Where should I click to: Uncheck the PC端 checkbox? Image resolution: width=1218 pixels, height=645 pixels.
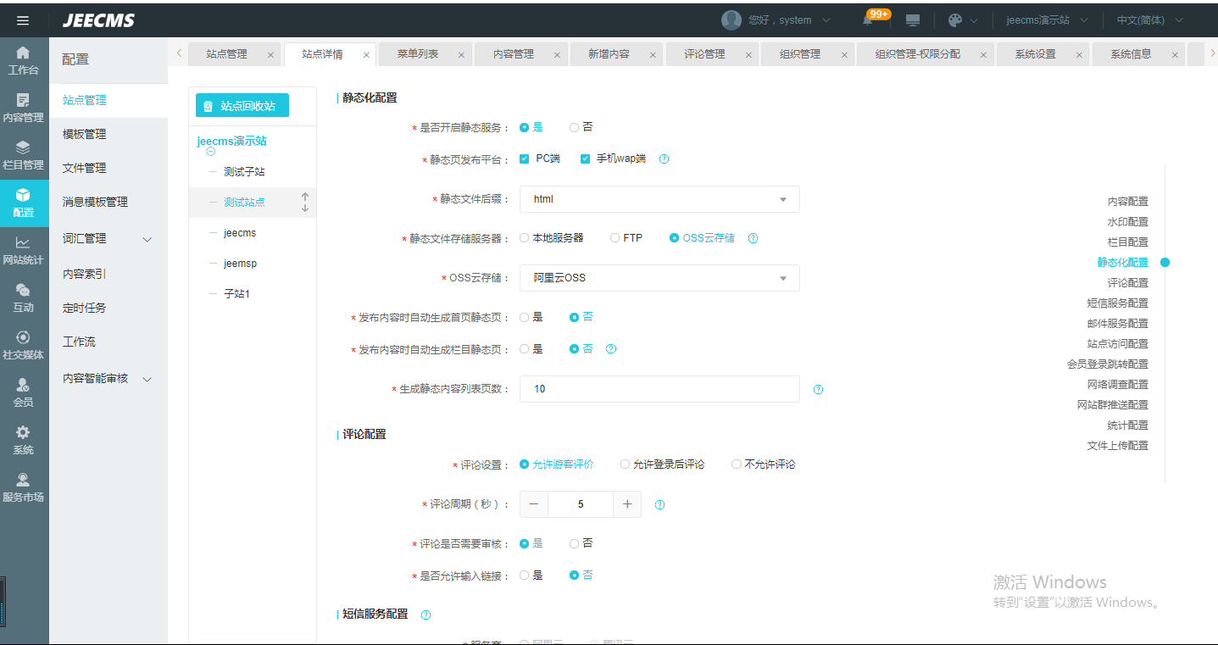click(525, 158)
